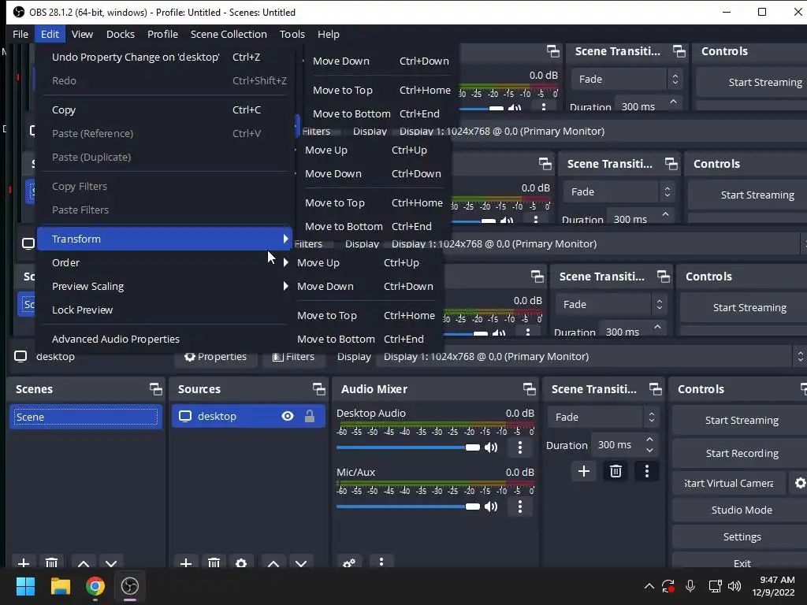Move the source up with the Sources up arrow
The height and width of the screenshot is (605, 807).
[273, 562]
